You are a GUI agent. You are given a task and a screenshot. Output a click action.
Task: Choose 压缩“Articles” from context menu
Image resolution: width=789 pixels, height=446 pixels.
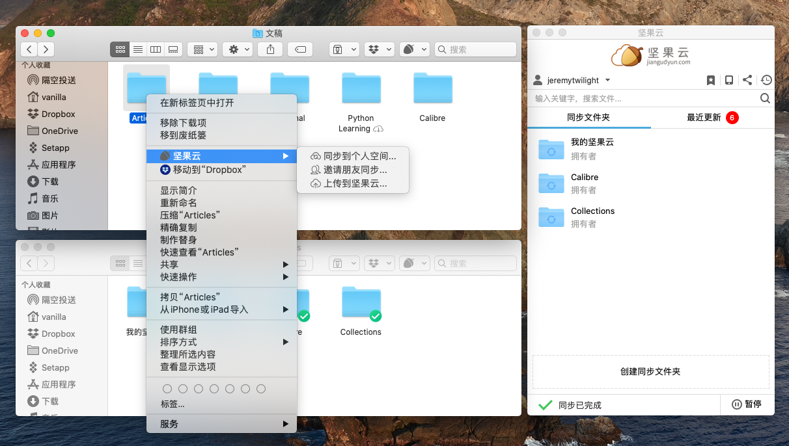click(221, 215)
